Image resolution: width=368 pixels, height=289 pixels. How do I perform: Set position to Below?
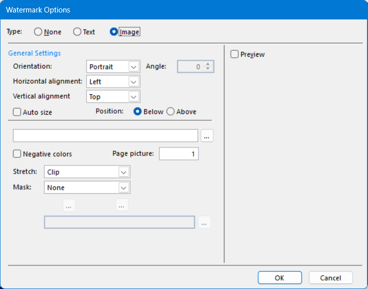[138, 112]
